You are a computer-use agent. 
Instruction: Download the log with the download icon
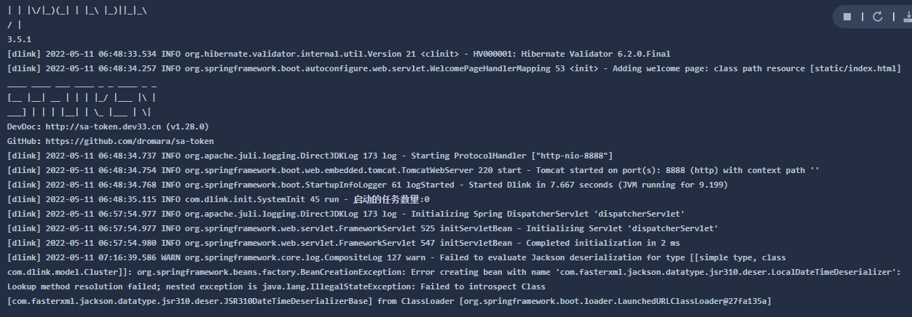pyautogui.click(x=907, y=17)
